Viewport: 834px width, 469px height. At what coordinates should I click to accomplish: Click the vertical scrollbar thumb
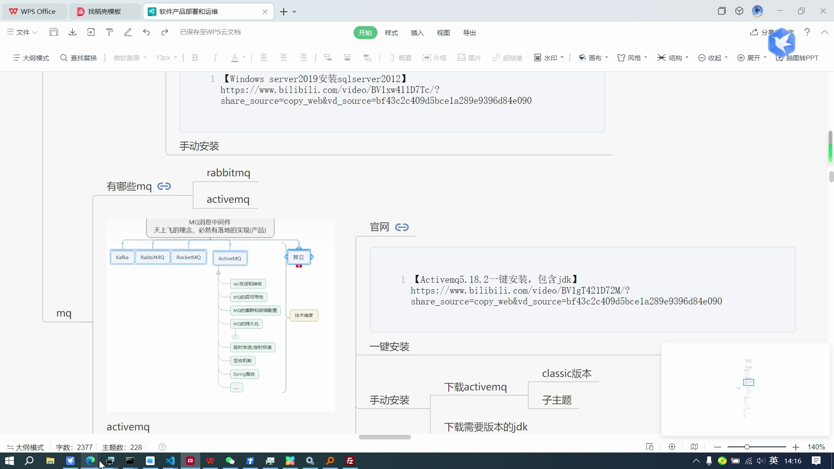tap(831, 177)
